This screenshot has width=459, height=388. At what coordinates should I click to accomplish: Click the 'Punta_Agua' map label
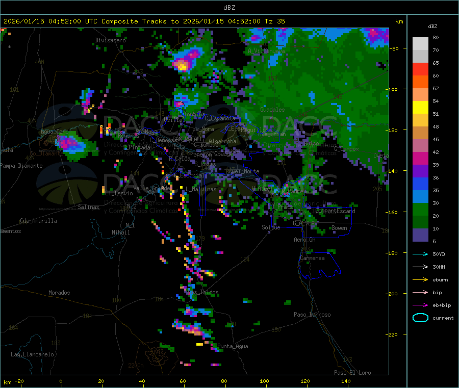tap(233, 347)
